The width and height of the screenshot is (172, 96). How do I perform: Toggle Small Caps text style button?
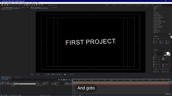pyautogui.click(x=163, y=69)
